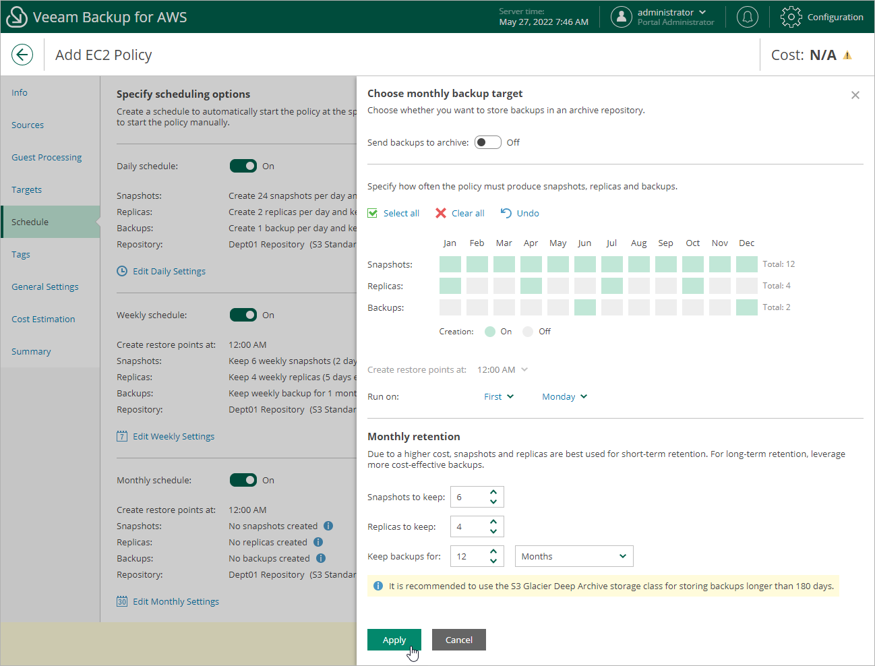Click the info icon beside No snapshots created

328,526
